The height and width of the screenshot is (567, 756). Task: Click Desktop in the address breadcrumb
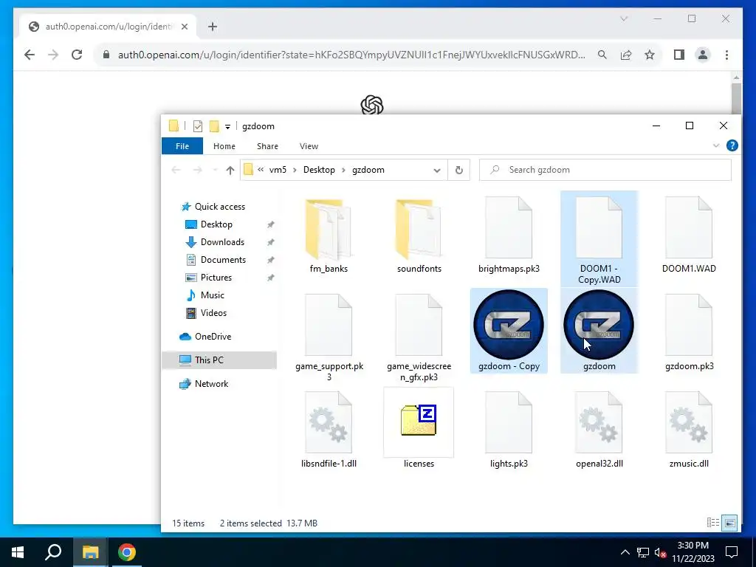(319, 170)
